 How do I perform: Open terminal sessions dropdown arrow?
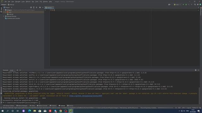click(x=20, y=70)
